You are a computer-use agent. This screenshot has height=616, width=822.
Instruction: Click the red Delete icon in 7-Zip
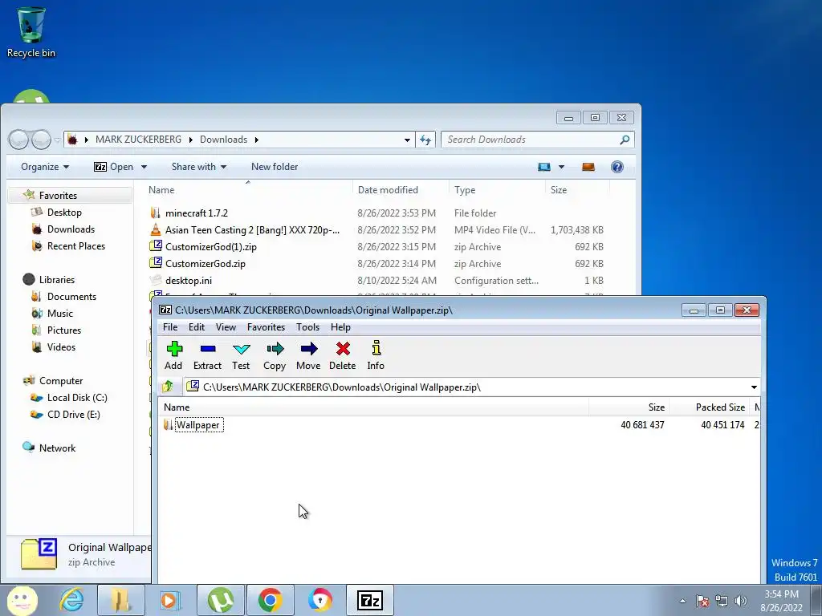(342, 355)
